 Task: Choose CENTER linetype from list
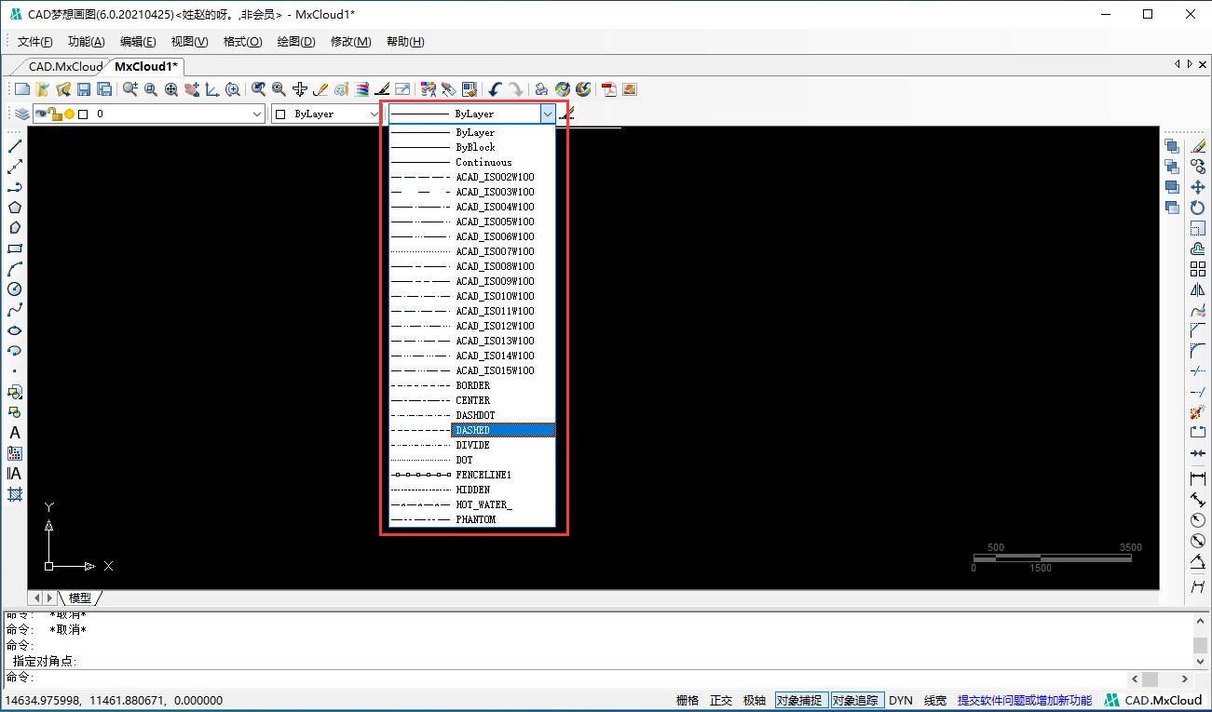click(x=472, y=400)
